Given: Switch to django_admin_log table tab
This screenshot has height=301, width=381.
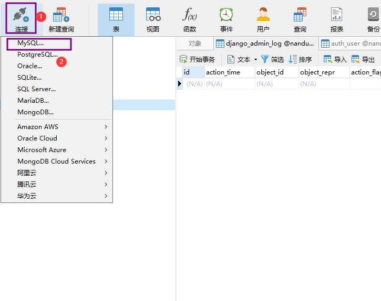Looking at the screenshot, I should [x=265, y=44].
